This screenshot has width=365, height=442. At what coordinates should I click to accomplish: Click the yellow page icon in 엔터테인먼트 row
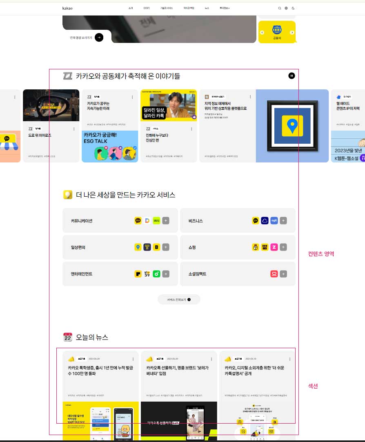point(138,274)
